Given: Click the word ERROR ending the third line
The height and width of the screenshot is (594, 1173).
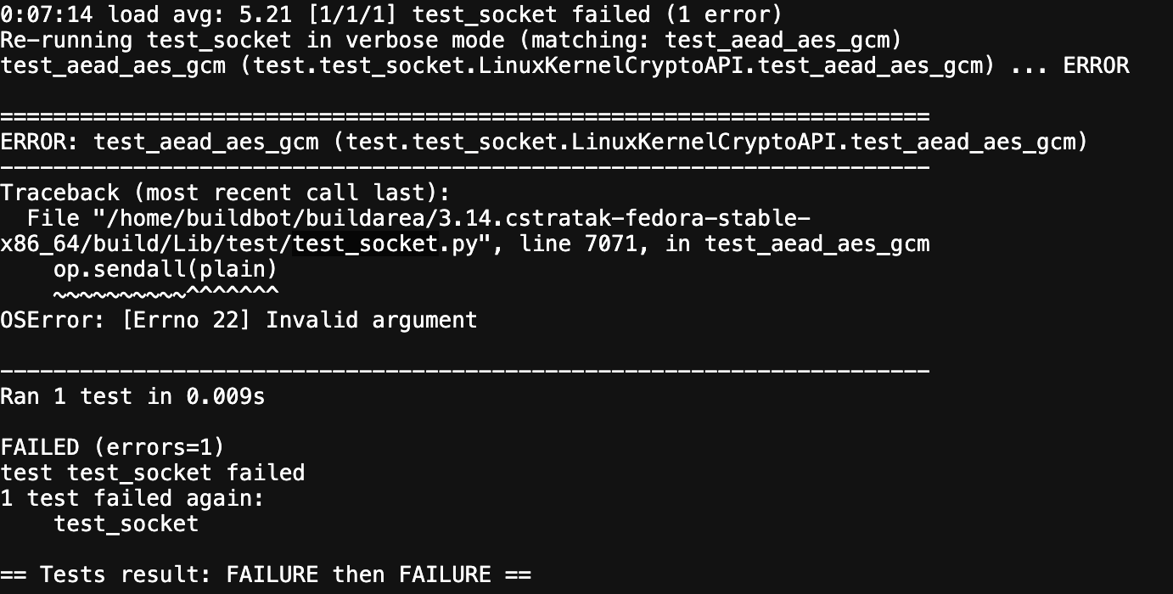Looking at the screenshot, I should (x=1096, y=65).
